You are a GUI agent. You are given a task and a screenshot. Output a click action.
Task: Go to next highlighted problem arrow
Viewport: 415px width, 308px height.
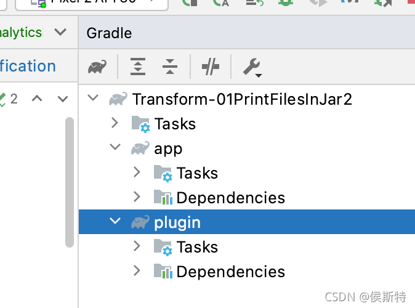pos(63,99)
